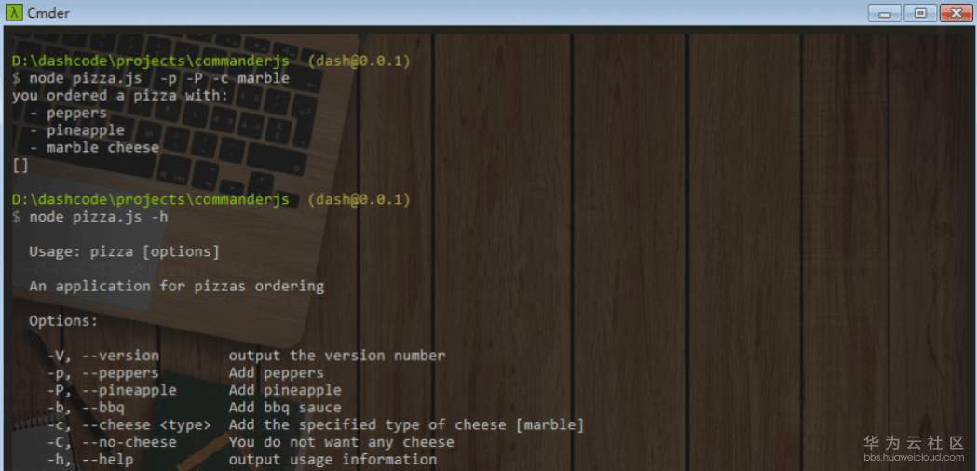Image resolution: width=977 pixels, height=471 pixels.
Task: Click the '-C, --no-cheese' option
Action: tap(112, 442)
